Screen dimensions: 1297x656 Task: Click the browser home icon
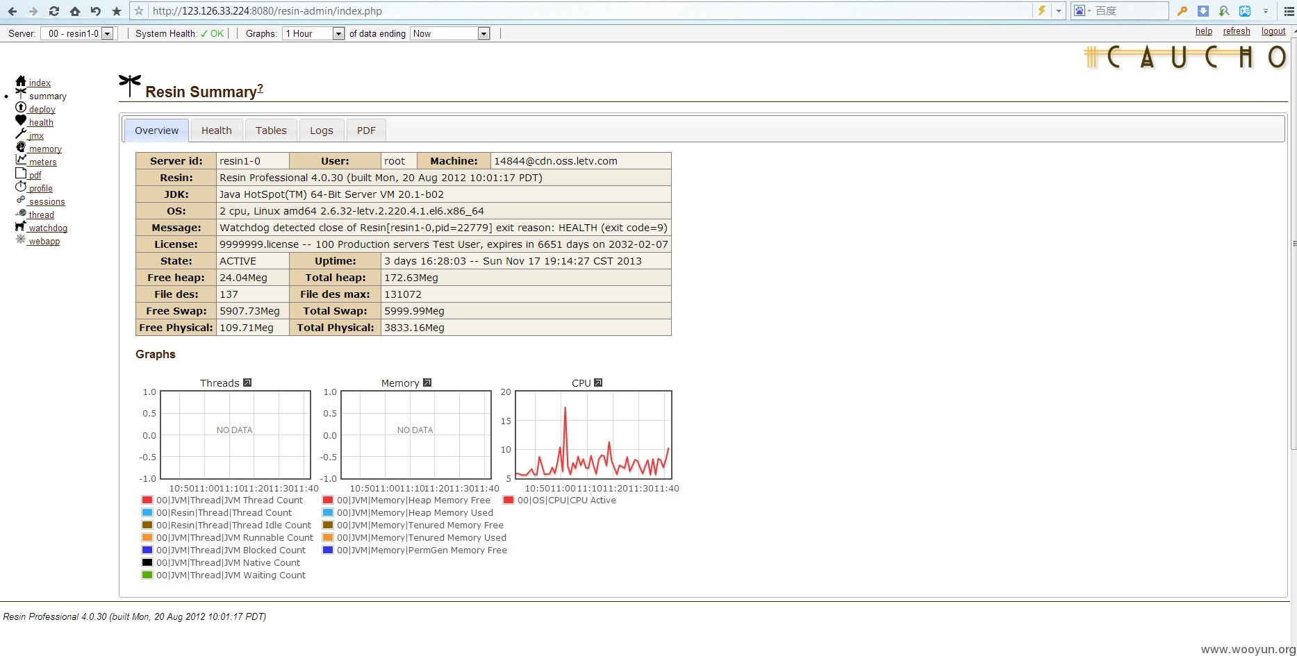(74, 11)
